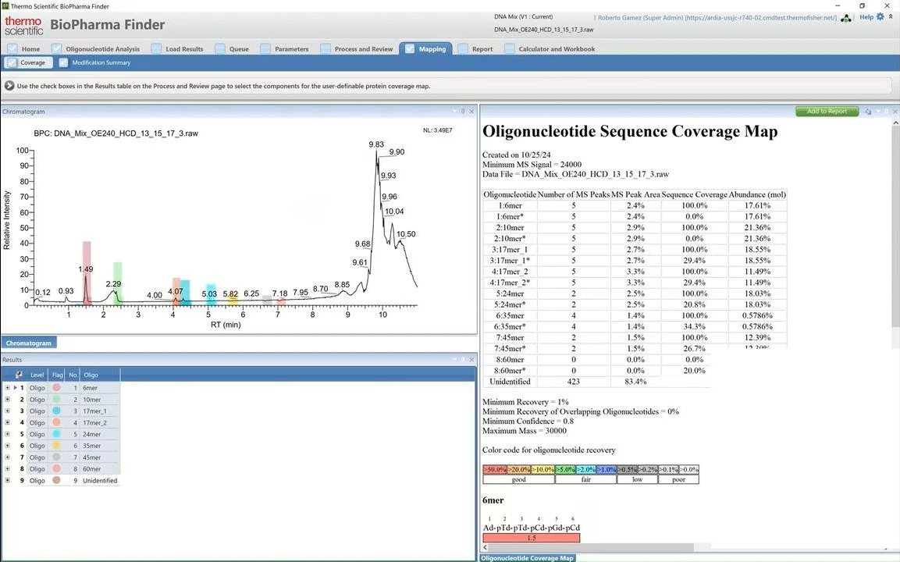Click the 6:35mer cell in coverage table
The width and height of the screenshot is (900, 562).
pyautogui.click(x=510, y=315)
